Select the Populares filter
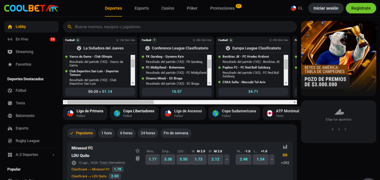380x180 pixels. (82, 133)
